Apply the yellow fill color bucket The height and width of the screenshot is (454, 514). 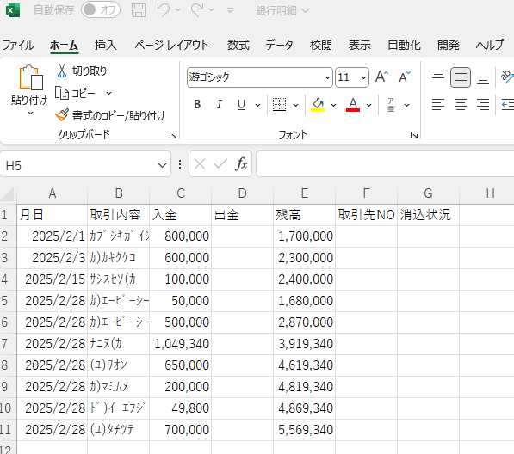318,105
